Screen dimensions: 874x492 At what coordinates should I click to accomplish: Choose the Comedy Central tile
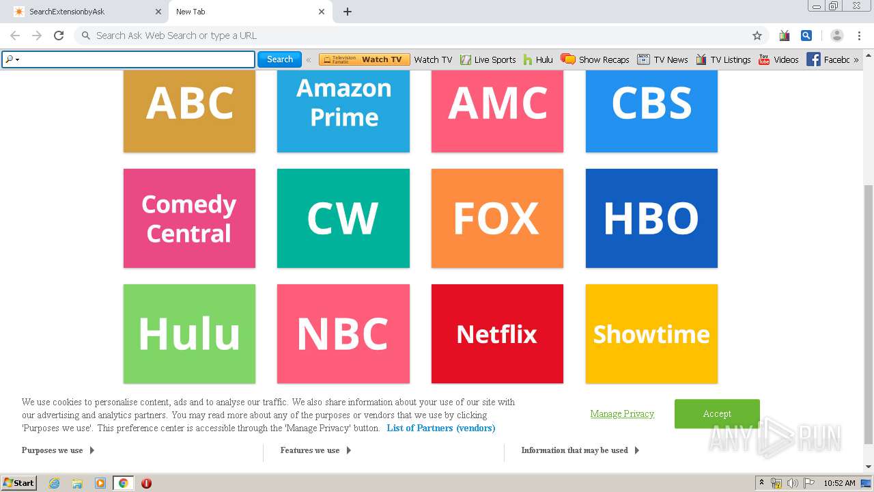(189, 219)
